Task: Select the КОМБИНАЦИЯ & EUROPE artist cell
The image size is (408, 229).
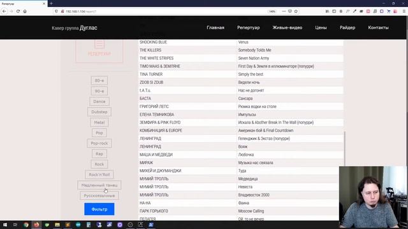Action: point(187,130)
